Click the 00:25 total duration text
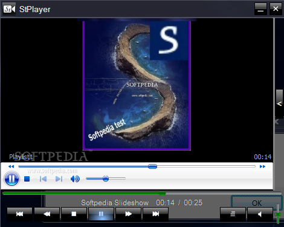Image resolution: width=284 pixels, height=227 pixels. point(193,203)
